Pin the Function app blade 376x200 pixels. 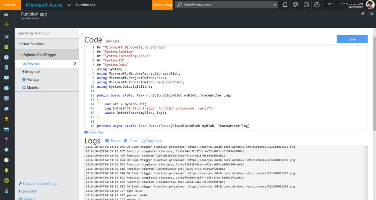(363, 14)
